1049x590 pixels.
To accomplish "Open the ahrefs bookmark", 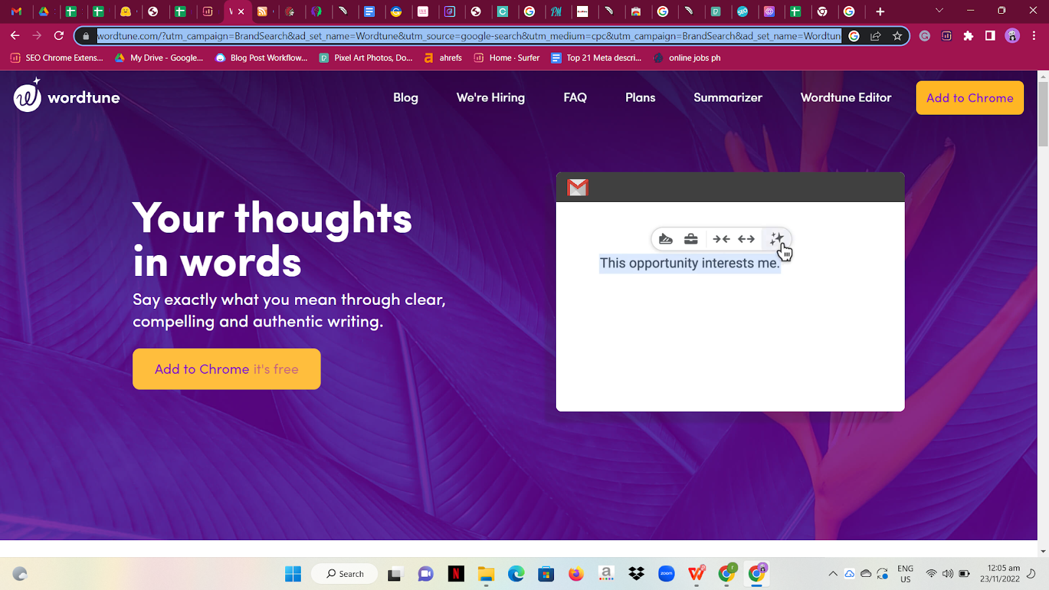I will 443,58.
